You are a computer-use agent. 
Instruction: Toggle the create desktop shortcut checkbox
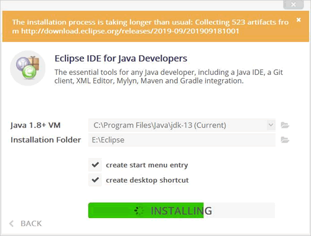coord(95,180)
